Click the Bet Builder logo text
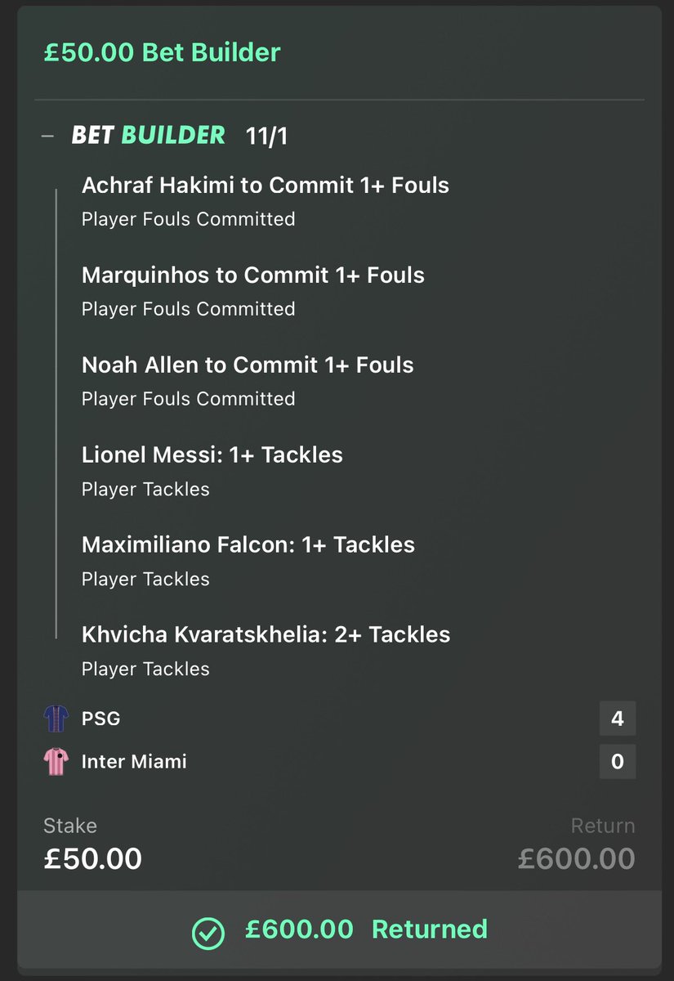 click(x=148, y=135)
